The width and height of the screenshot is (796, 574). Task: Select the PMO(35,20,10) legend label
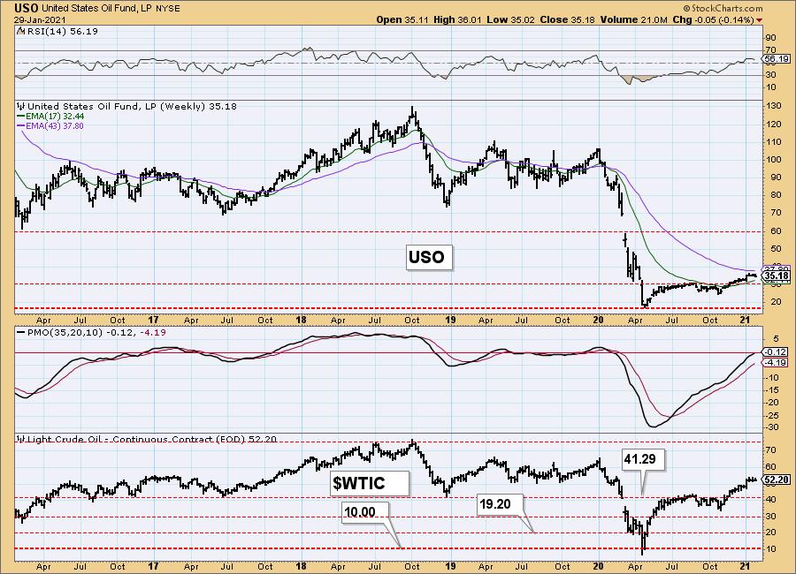point(65,333)
